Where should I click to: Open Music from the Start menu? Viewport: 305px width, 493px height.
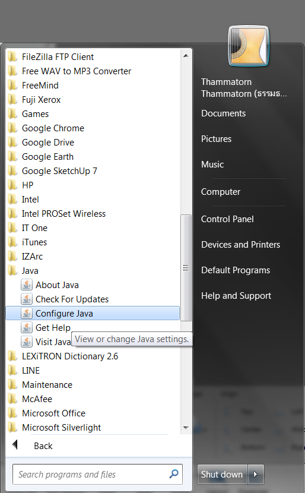point(212,165)
